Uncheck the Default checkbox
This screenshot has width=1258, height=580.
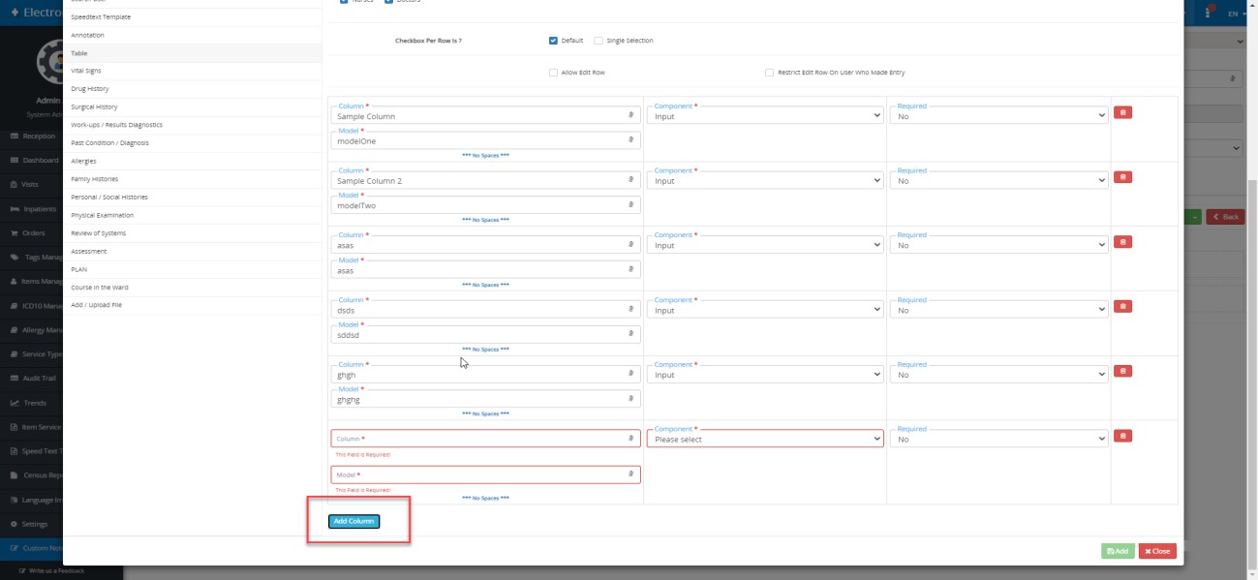[x=553, y=41]
